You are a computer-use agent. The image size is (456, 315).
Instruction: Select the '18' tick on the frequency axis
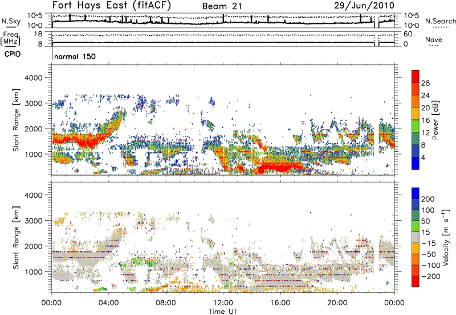tap(38, 34)
